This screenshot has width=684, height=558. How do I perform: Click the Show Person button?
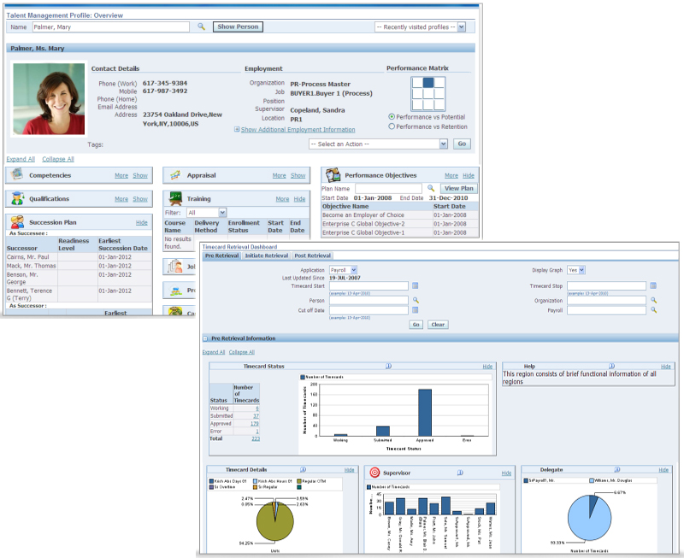(x=237, y=26)
